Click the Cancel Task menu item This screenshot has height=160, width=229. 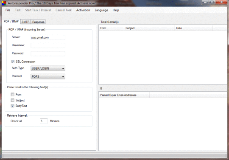tap(64, 10)
